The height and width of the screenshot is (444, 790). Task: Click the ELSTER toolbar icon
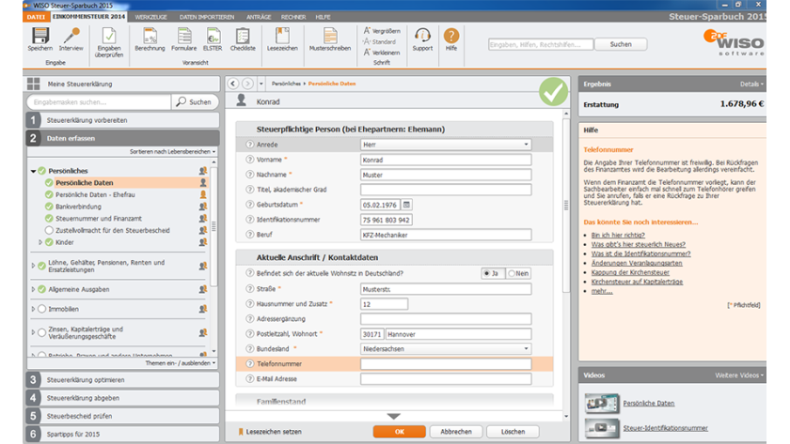(x=213, y=36)
